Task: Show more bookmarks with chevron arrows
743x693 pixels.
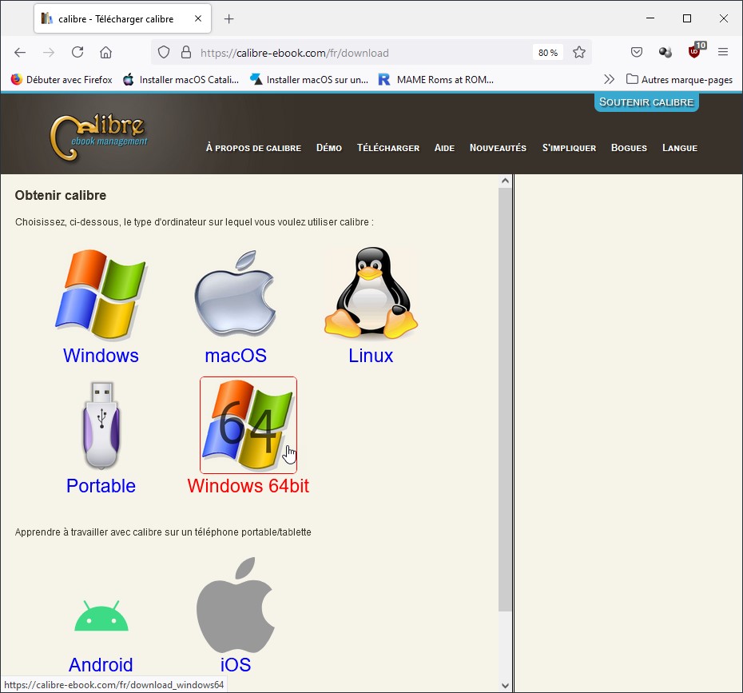Action: tap(609, 79)
